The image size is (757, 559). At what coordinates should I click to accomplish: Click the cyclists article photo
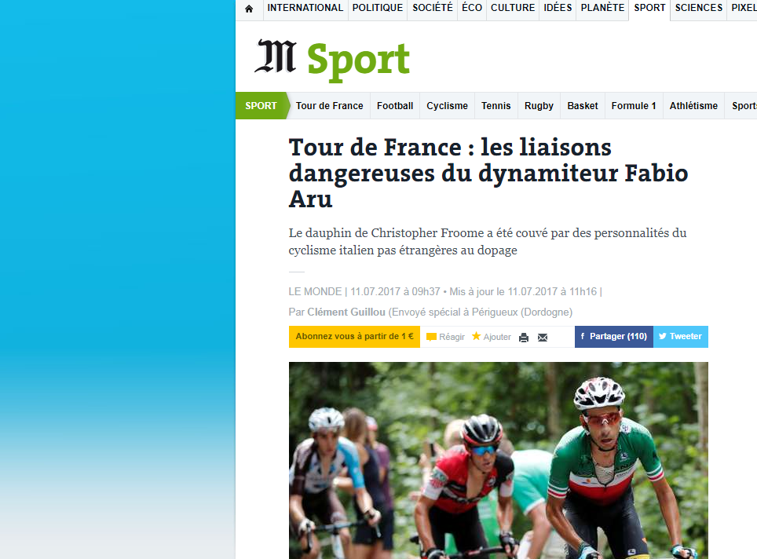498,461
